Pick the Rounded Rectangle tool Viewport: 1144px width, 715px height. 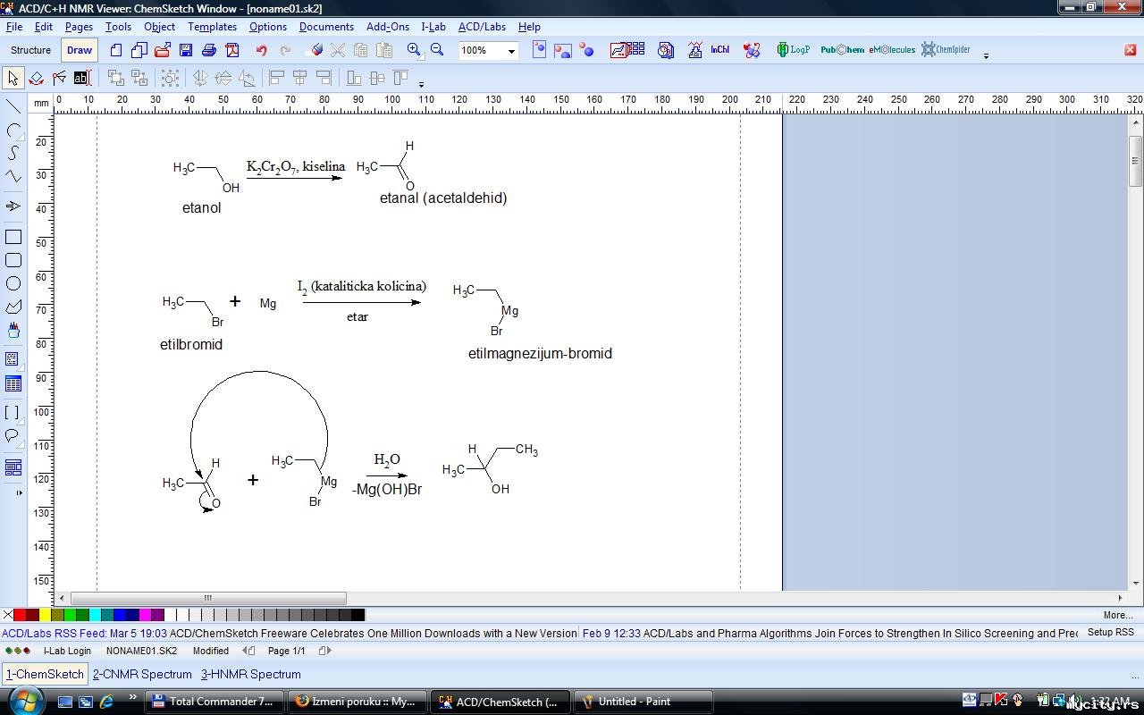13,260
